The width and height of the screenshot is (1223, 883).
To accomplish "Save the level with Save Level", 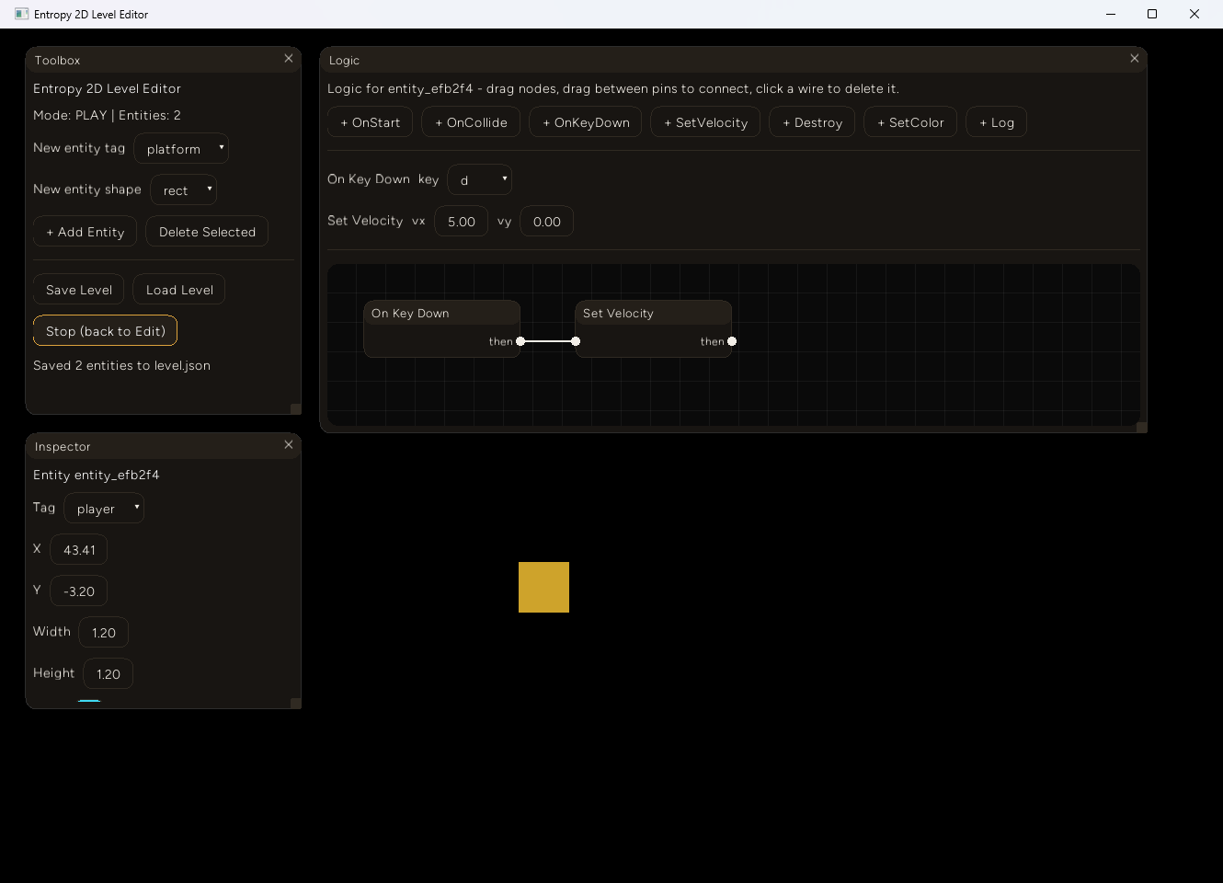I will pyautogui.click(x=78, y=290).
